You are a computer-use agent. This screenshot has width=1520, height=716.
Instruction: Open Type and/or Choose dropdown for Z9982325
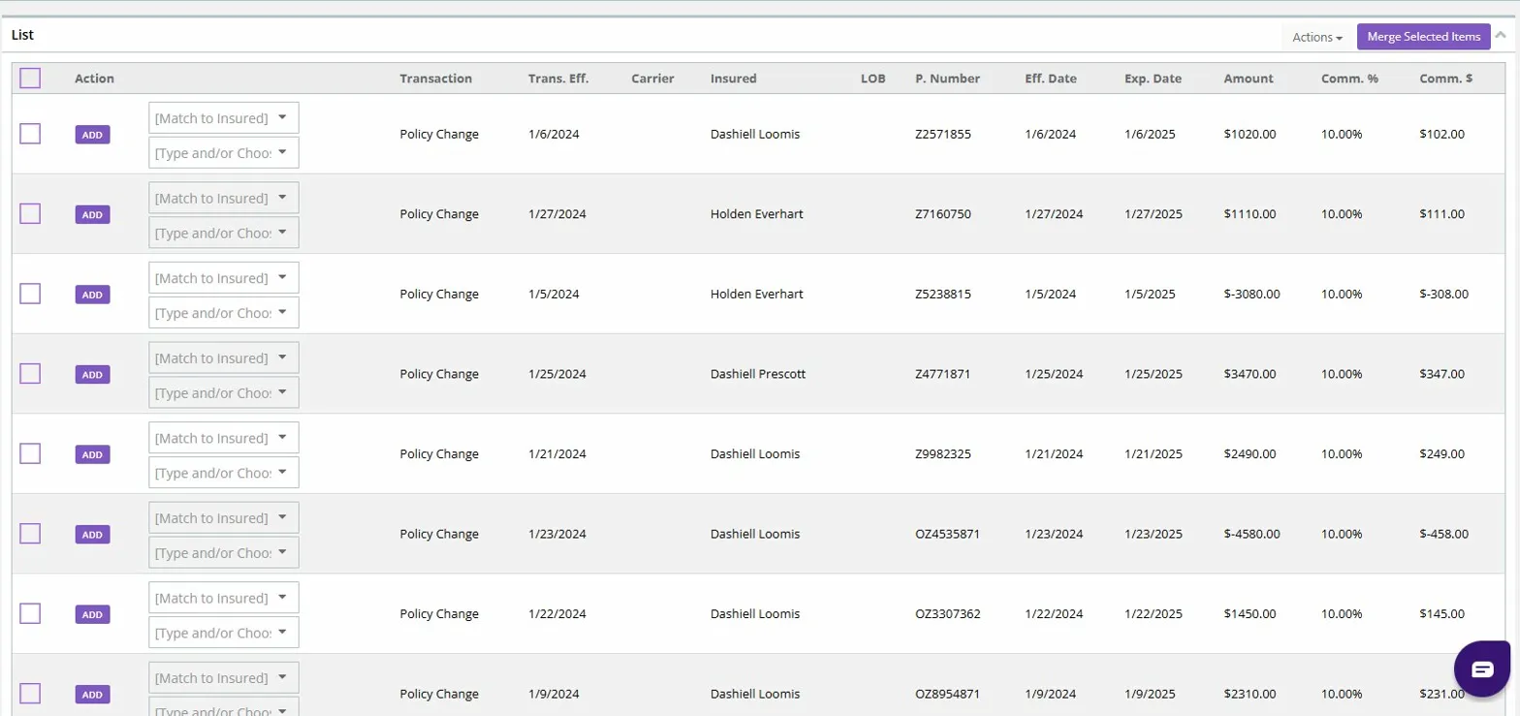tap(224, 472)
